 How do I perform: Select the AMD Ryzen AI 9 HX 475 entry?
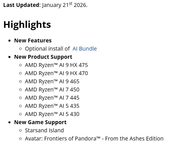[56, 65]
